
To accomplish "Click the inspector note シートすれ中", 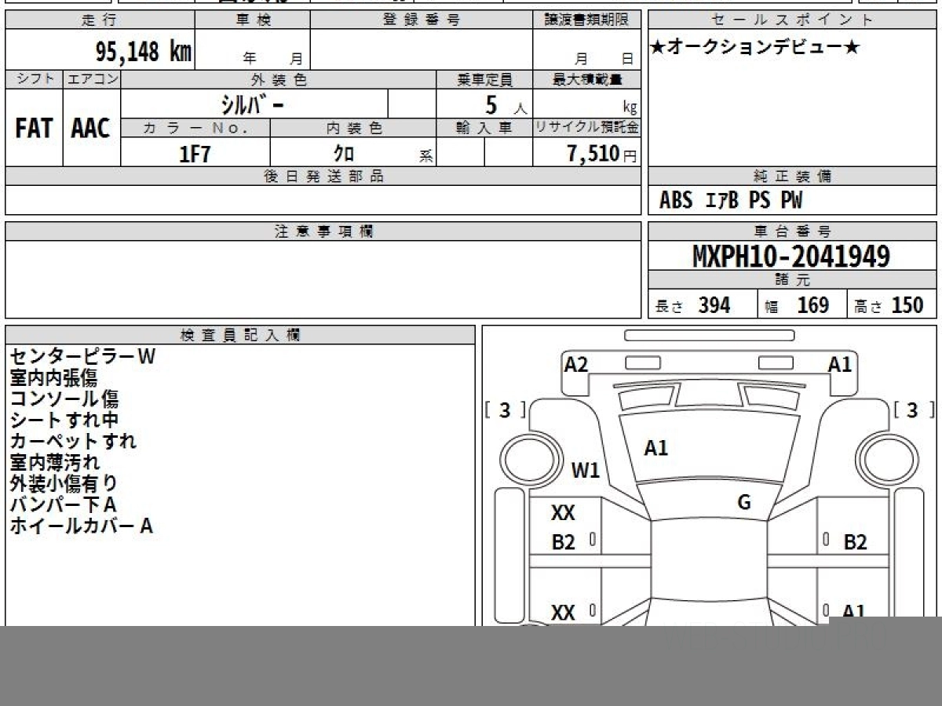I will pos(64,420).
